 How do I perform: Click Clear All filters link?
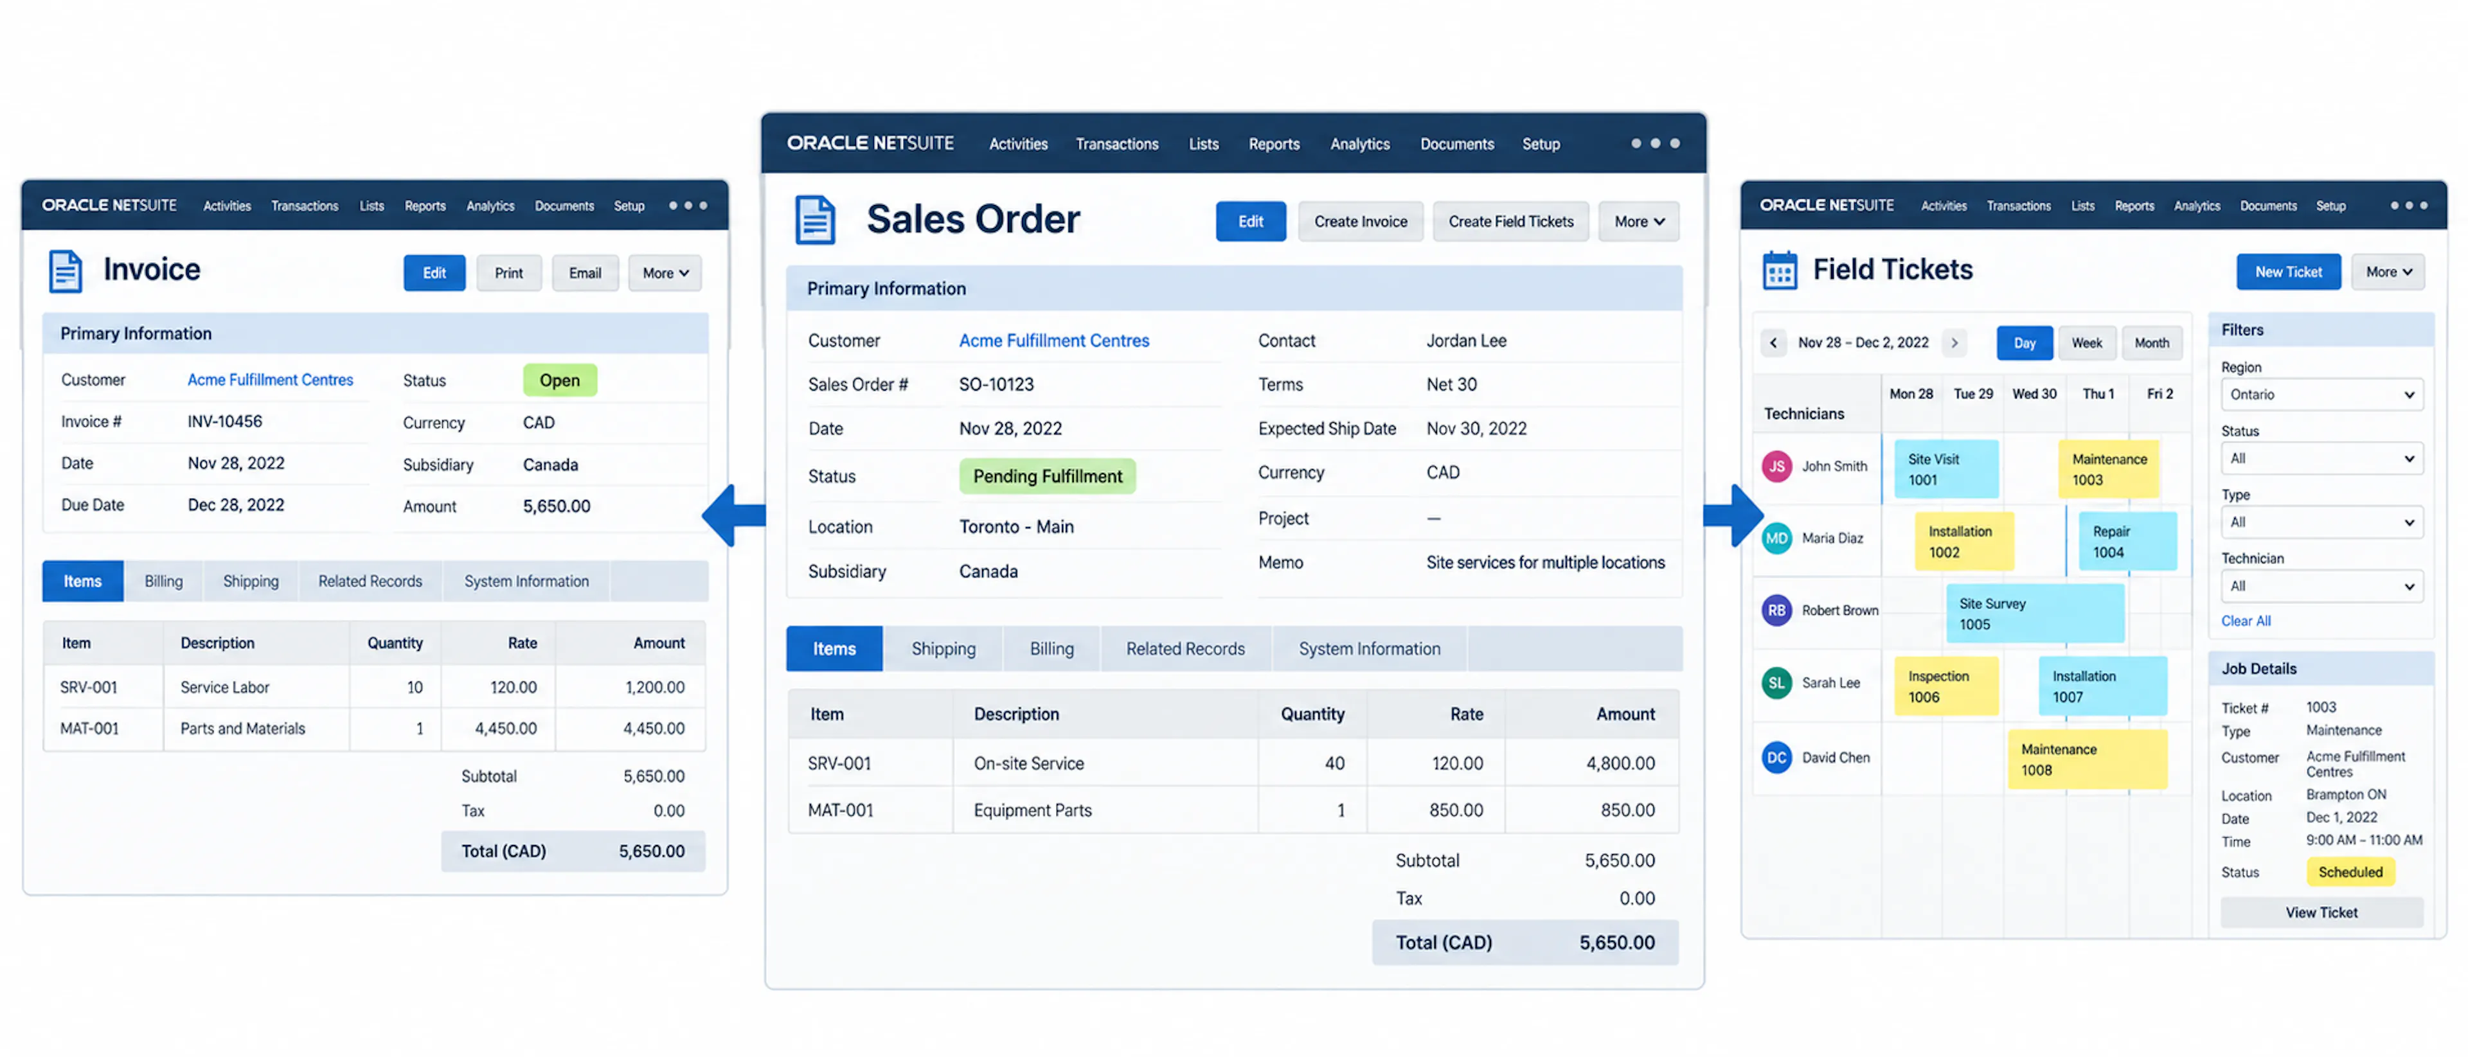coord(2246,621)
